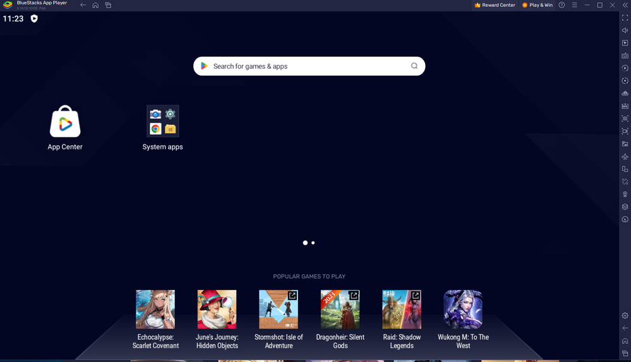Open the media folder from the sidebar

(x=625, y=144)
